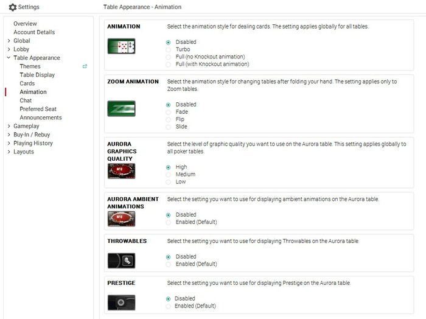426x319 pixels.
Task: Open the Preferred Seat settings
Action: click(38, 109)
